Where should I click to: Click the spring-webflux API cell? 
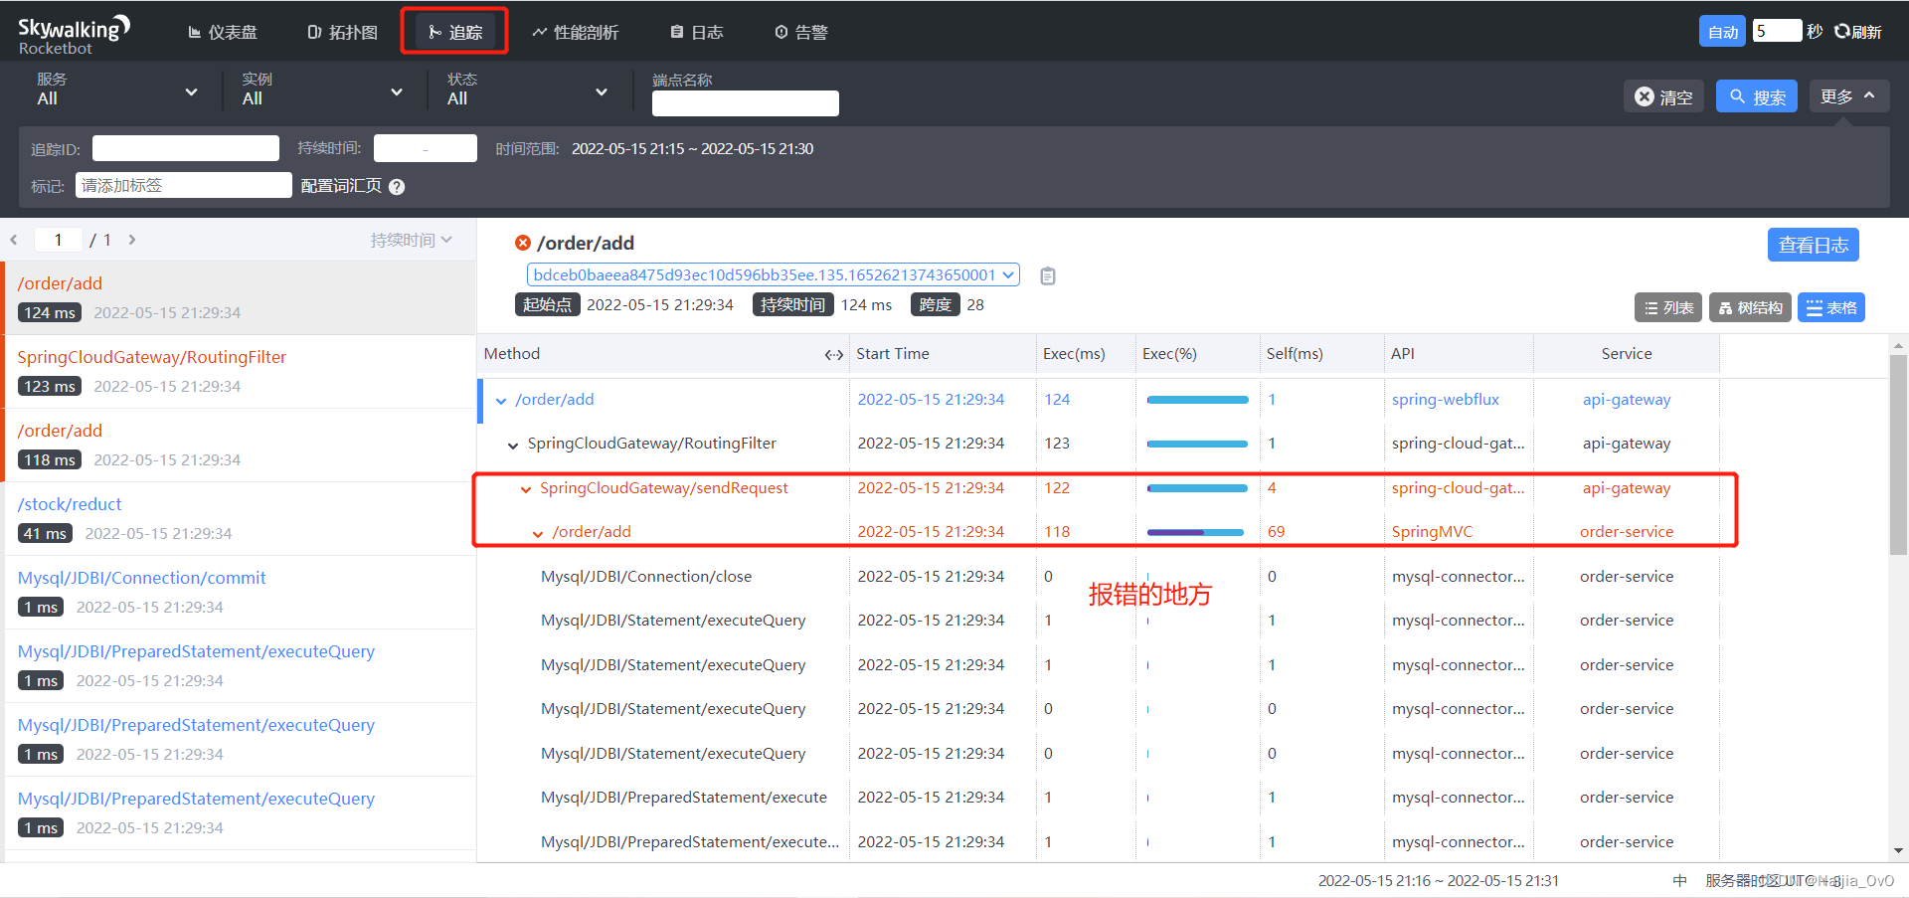(1445, 399)
